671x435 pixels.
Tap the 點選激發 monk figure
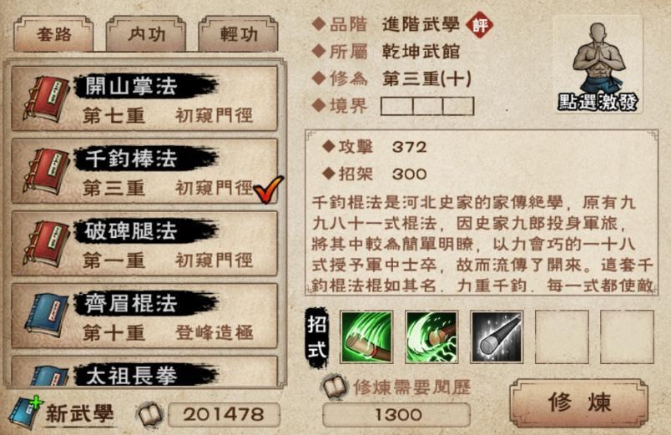[598, 65]
